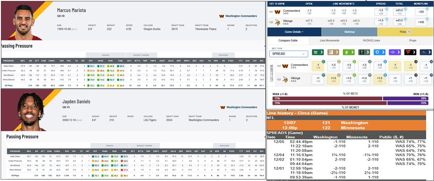
Task: Open the Props tab
Action: click(413, 41)
